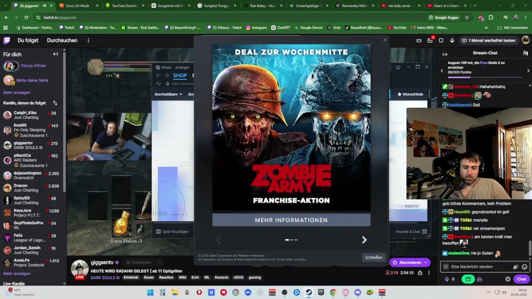Open the ChatGPT bookmark
532x299 pixels.
tap(281, 28)
